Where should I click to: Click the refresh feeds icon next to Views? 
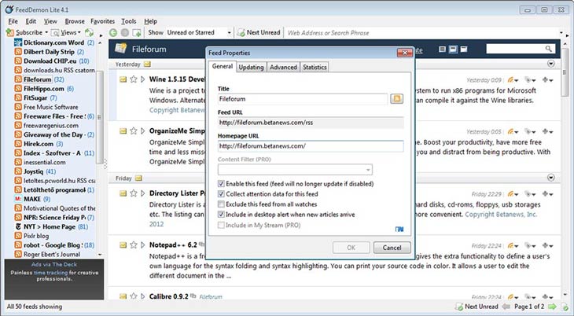point(89,33)
